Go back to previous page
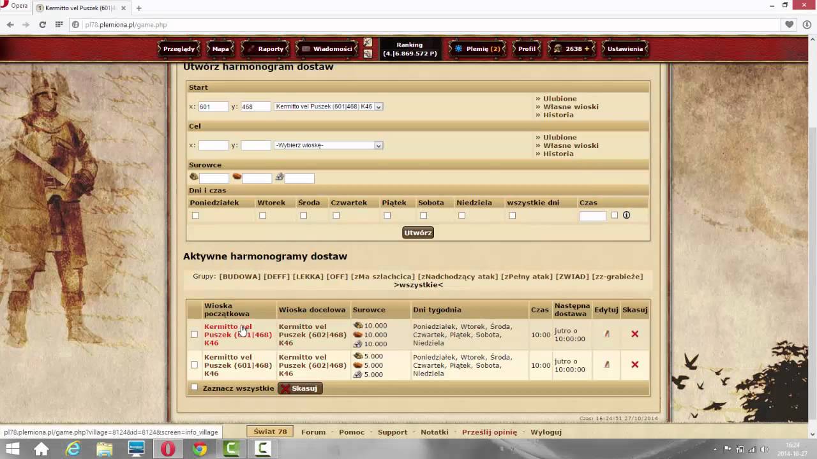Screen dimensions: 817x459 click(x=10, y=25)
